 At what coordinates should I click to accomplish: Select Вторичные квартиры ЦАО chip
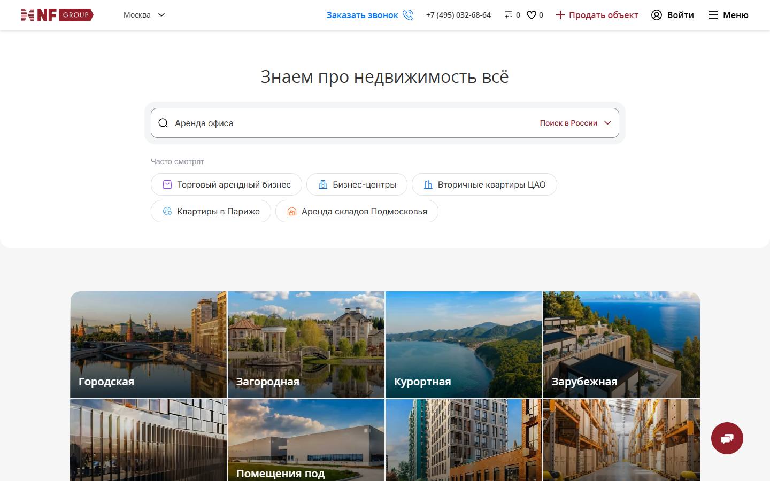(484, 184)
